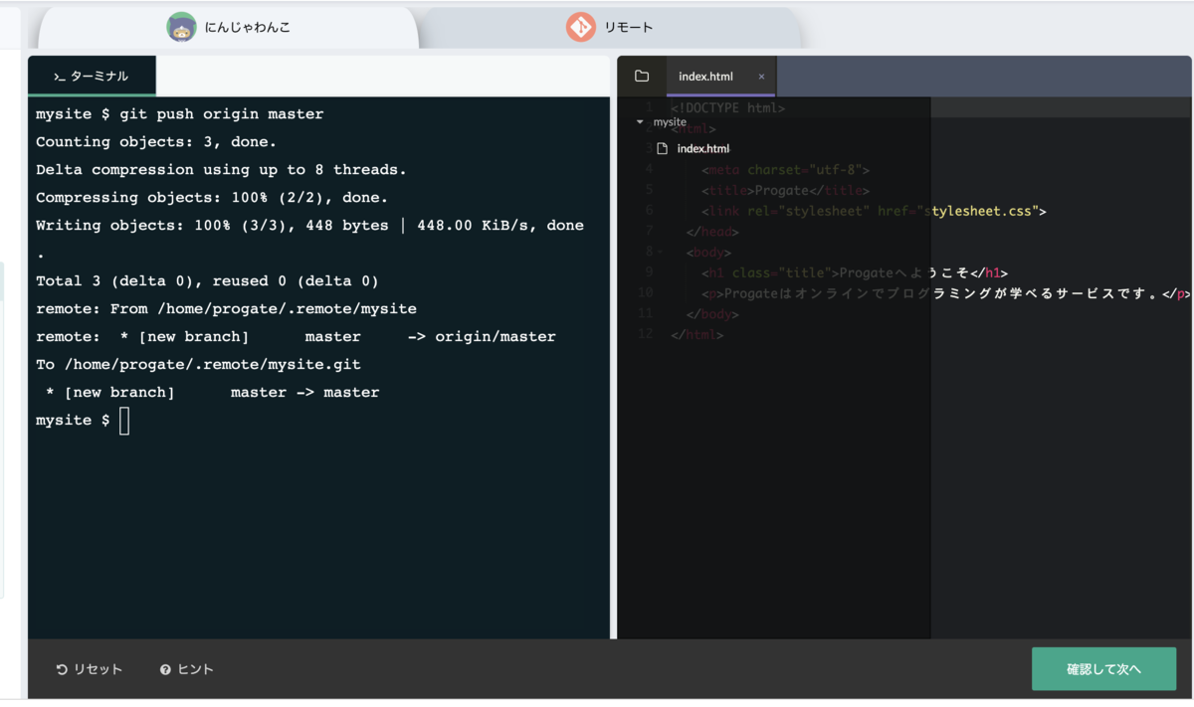Image resolution: width=1194 pixels, height=707 pixels.
Task: Click the 'git push origin master' command line
Action: [x=180, y=114]
